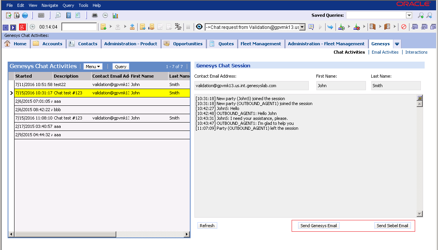Click the printer icon on the toolbar
The width and height of the screenshot is (438, 250).
coord(95,15)
